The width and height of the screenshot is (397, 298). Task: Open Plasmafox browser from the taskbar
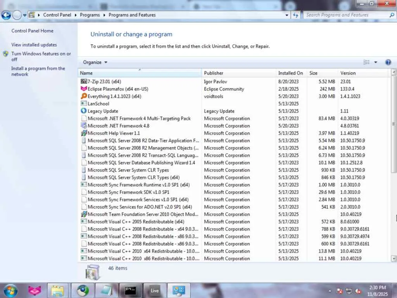[35, 290]
